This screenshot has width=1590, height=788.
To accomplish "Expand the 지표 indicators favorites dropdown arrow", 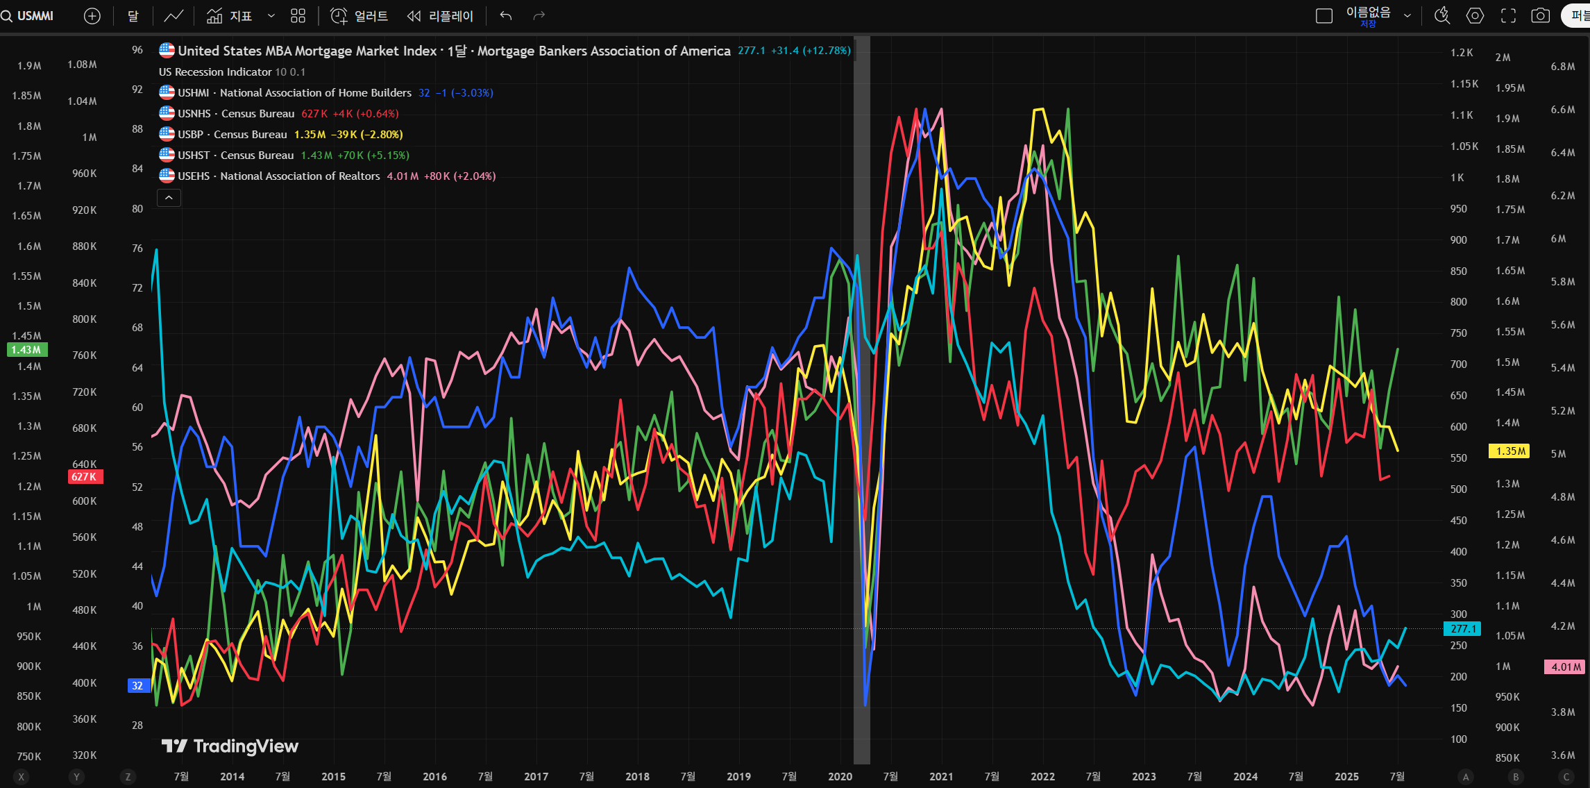I will pos(271,16).
